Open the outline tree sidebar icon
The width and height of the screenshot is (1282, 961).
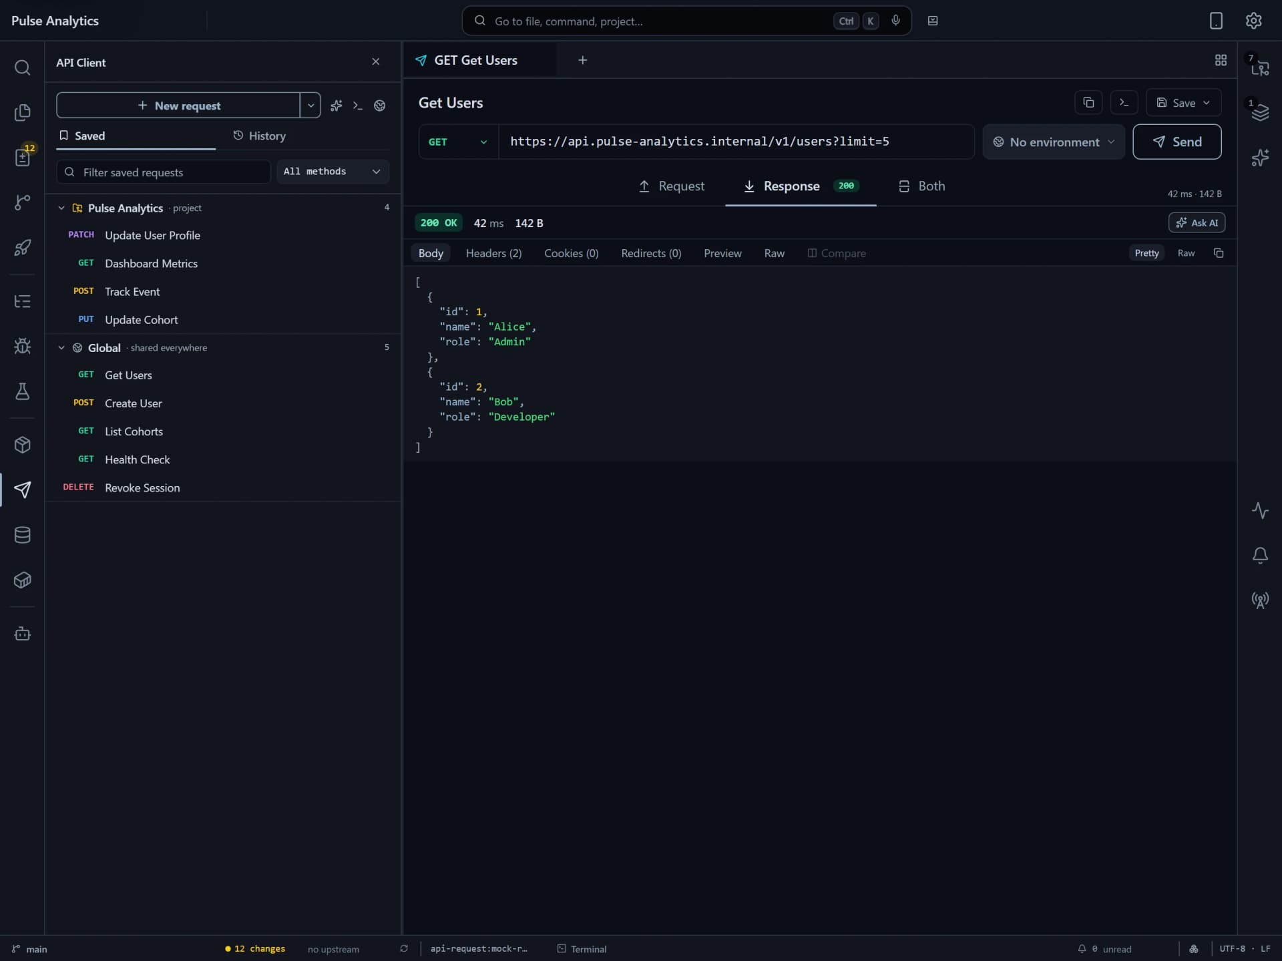pyautogui.click(x=22, y=301)
